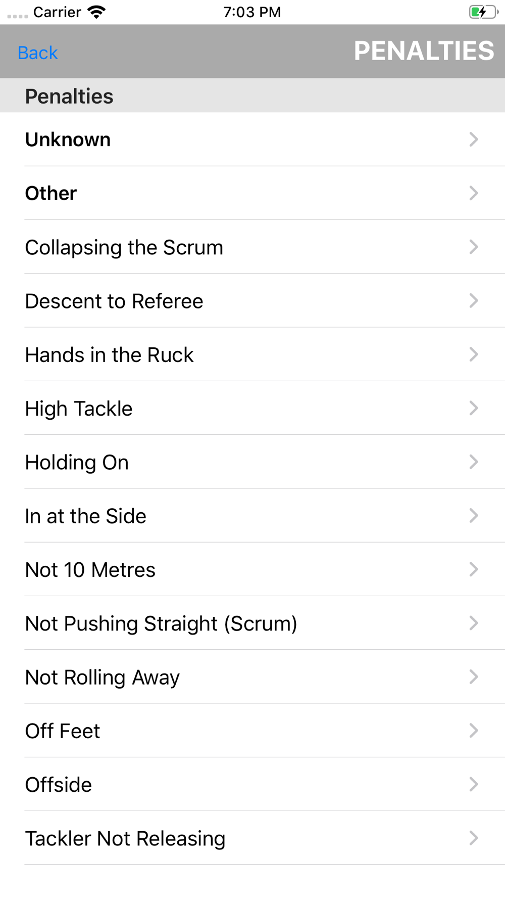The image size is (505, 899).
Task: Select chevron beside Offside
Action: 473,784
